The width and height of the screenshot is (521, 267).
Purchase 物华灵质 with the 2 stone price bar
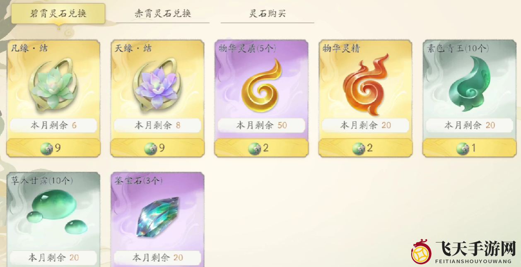pos(261,148)
